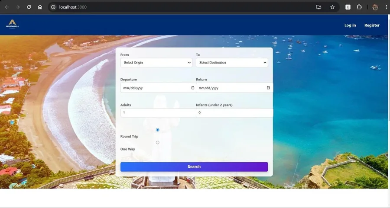Reload the page with refresh icon
The image size is (390, 208).
(x=29, y=7)
